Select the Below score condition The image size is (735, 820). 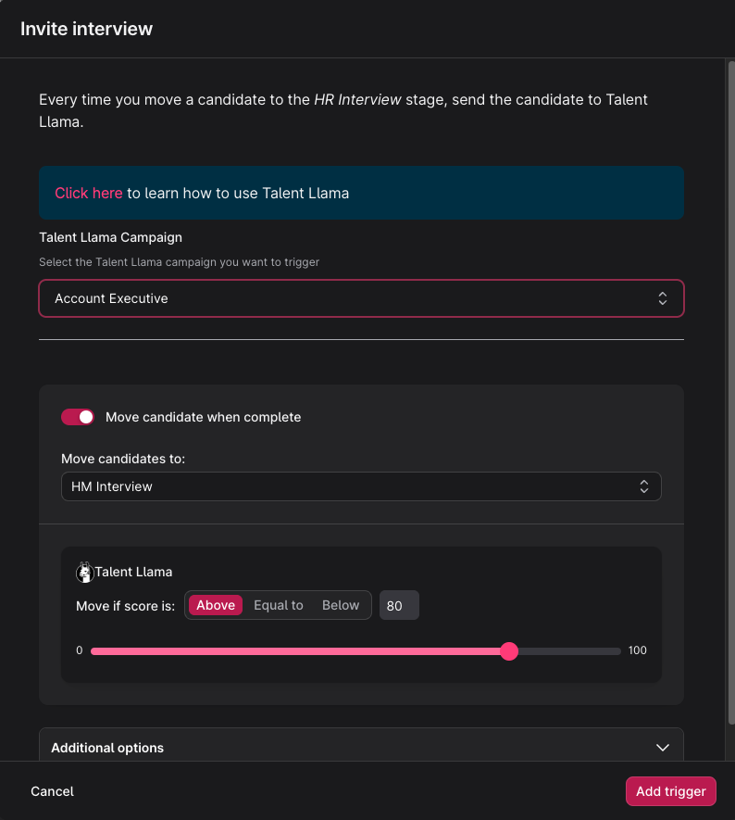click(x=341, y=605)
